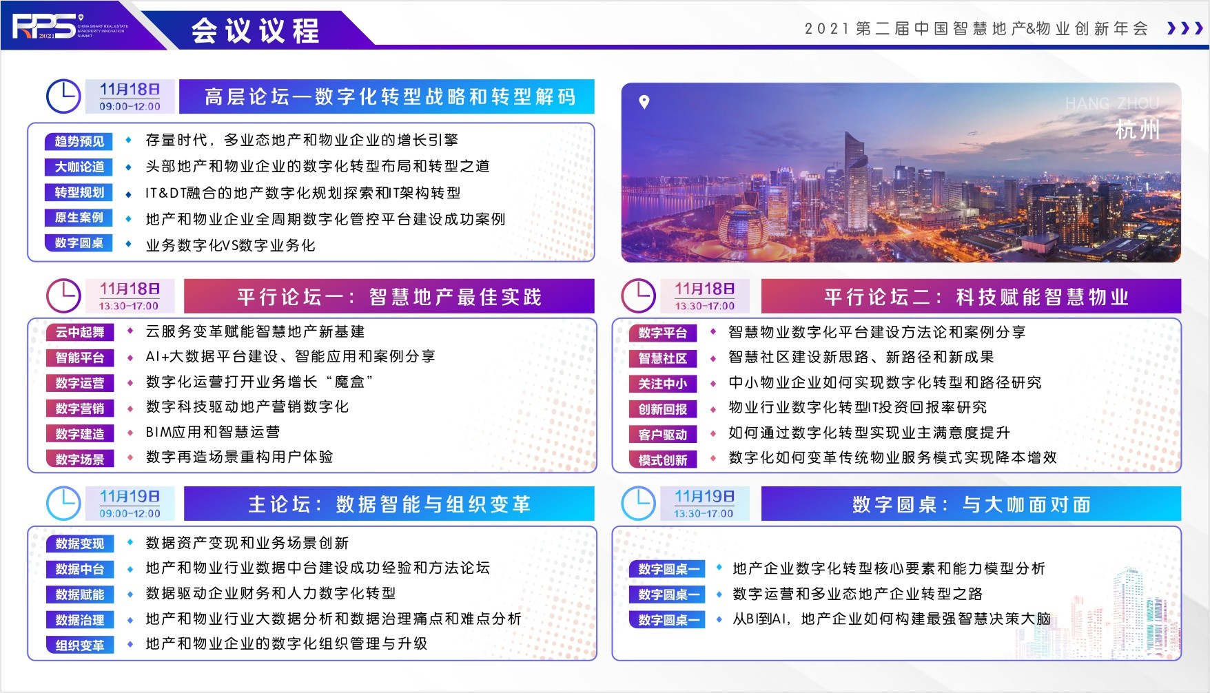Click the 组织变革 tag label
Image resolution: width=1210 pixels, height=693 pixels.
(x=80, y=645)
